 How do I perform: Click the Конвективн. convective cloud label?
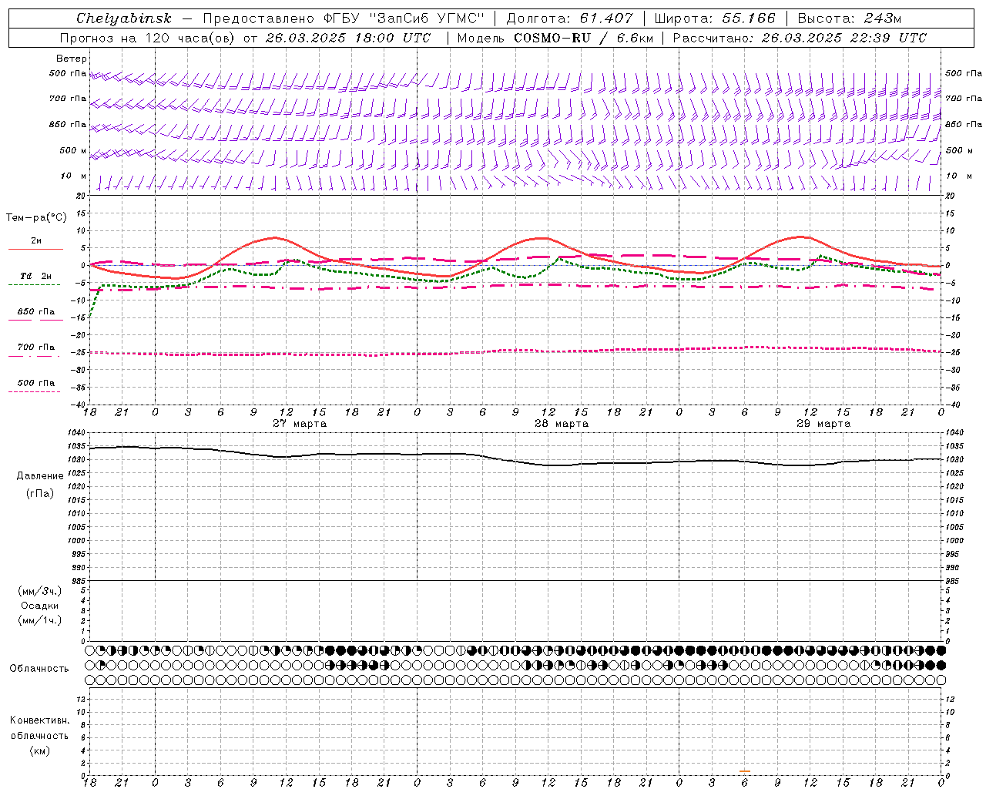pos(39,720)
